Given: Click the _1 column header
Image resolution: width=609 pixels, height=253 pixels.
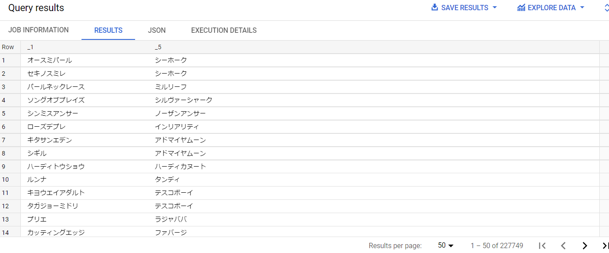Looking at the screenshot, I should [31, 47].
